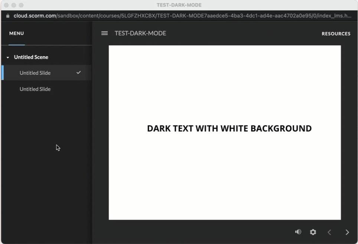This screenshot has width=358, height=244.
Task: Click the slide text DARK TEXT WITH WHITE BACKGROUND
Action: (x=229, y=129)
